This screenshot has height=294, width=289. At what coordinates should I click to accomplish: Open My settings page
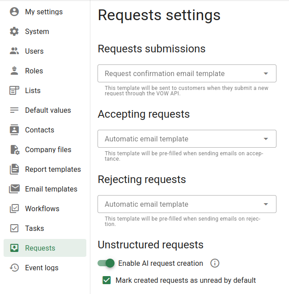click(45, 12)
